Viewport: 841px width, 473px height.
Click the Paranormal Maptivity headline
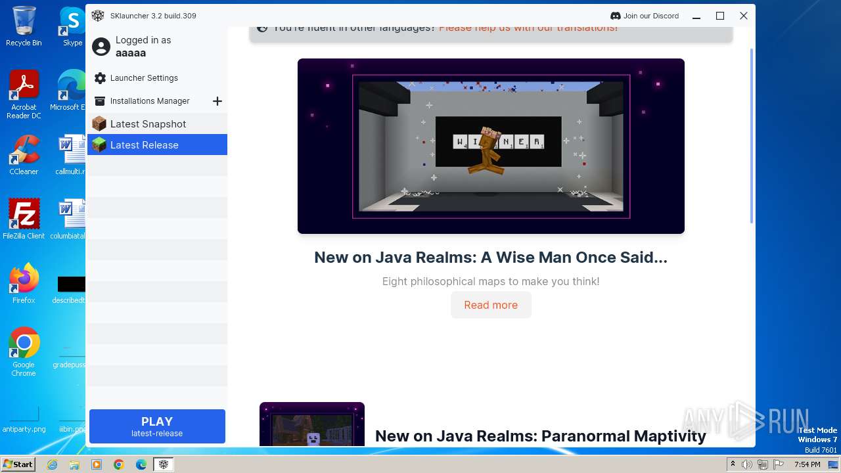pyautogui.click(x=540, y=436)
